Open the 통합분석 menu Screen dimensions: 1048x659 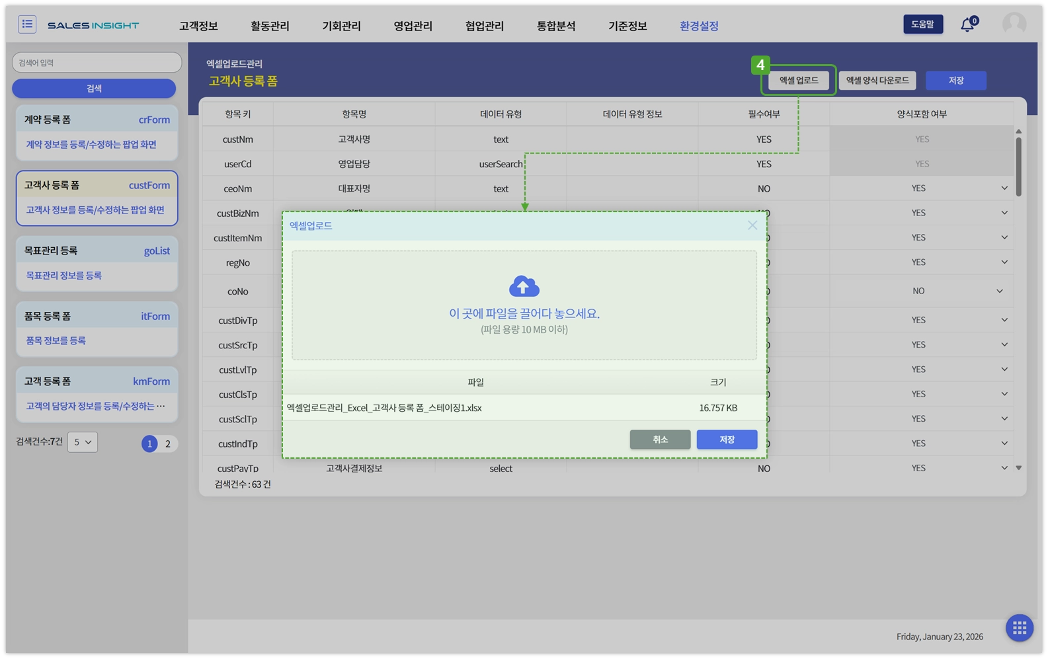point(555,26)
